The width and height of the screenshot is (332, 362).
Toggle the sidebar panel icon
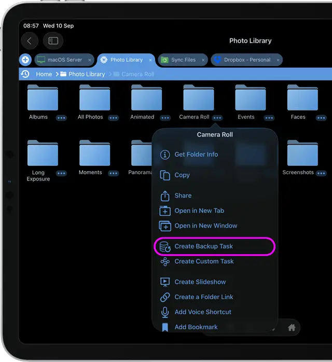point(53,41)
